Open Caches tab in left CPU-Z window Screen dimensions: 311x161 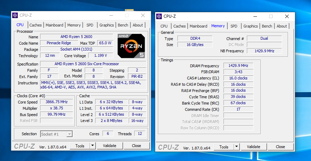coord(36,25)
